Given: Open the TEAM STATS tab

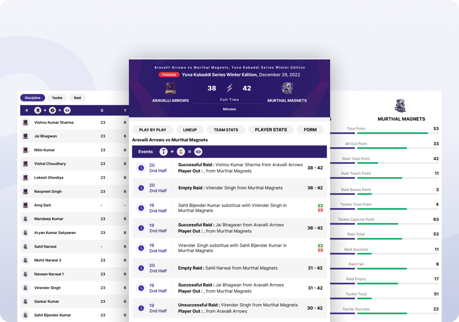Looking at the screenshot, I should point(226,130).
